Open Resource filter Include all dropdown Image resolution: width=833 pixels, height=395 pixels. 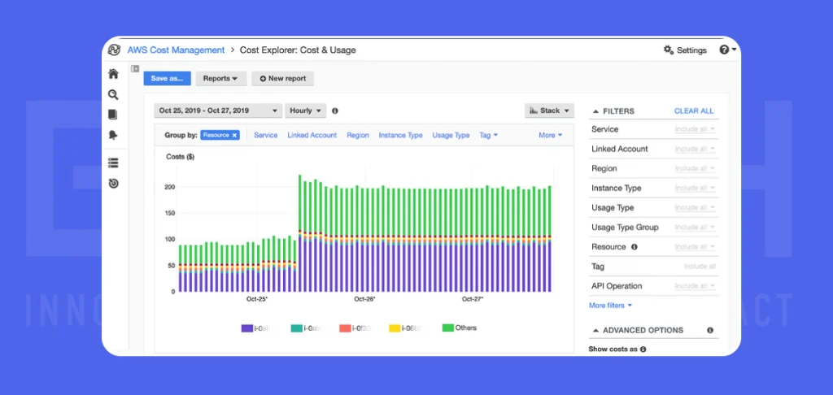pos(695,247)
